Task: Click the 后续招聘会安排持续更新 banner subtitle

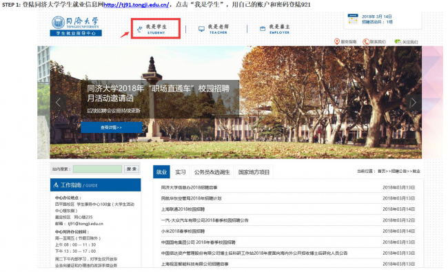Action: (114, 110)
